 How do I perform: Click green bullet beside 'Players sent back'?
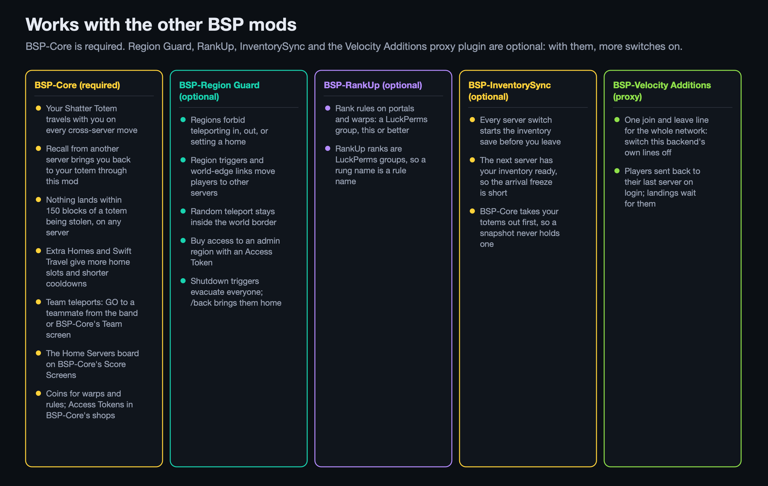coord(617,171)
